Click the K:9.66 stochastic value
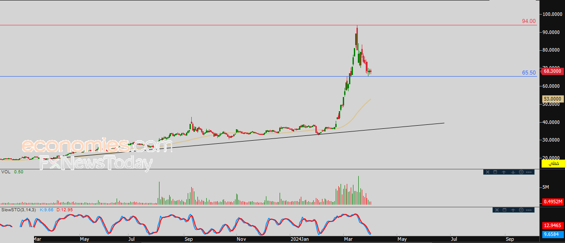Screen dimensions: 565x243 click(x=46, y=210)
